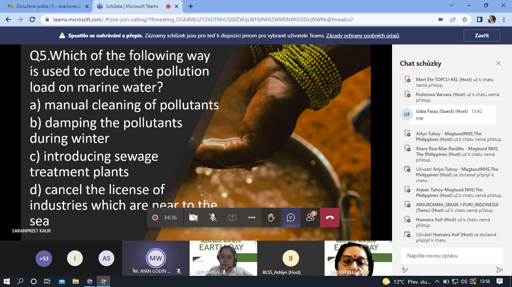Open message formatting options icon
Viewport: 512px width, 287px height.
click(x=405, y=270)
